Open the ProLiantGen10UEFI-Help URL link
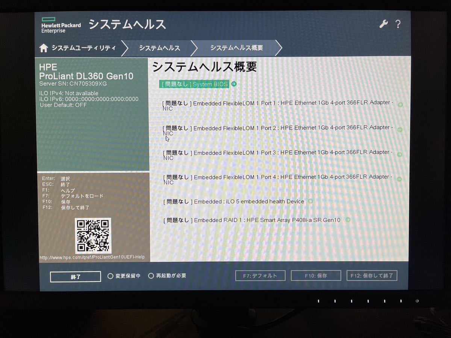The image size is (451, 338). 92,258
